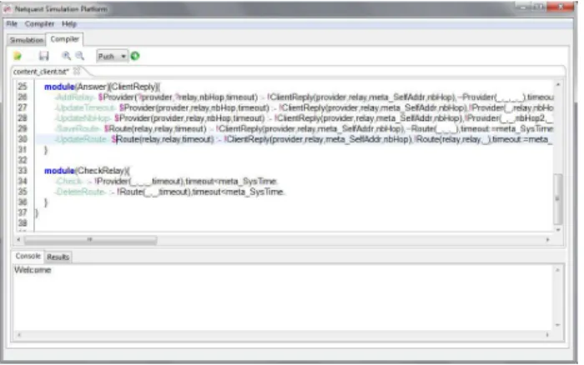Click the console horizontal scroll left arrow
The width and height of the screenshot is (584, 365).
[19, 335]
